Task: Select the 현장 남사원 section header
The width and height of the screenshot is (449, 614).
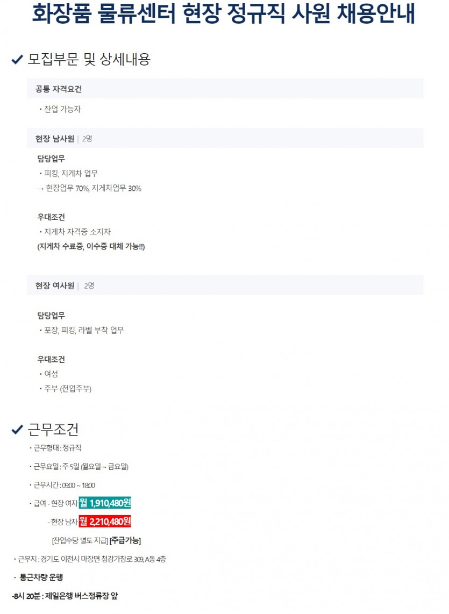Action: point(225,138)
